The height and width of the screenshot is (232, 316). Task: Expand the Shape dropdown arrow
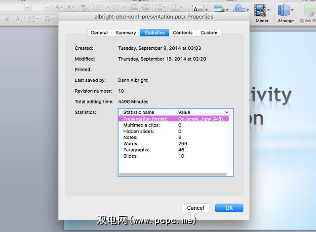coord(248,10)
